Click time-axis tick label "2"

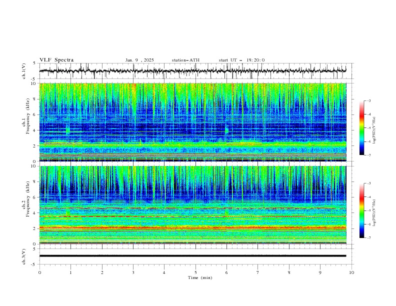[x=102, y=272]
